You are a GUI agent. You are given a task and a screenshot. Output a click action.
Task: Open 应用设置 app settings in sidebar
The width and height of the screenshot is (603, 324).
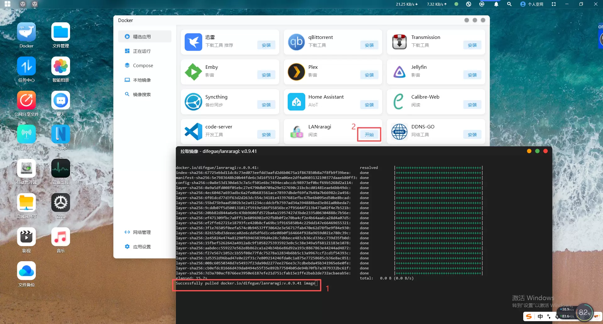[142, 247]
